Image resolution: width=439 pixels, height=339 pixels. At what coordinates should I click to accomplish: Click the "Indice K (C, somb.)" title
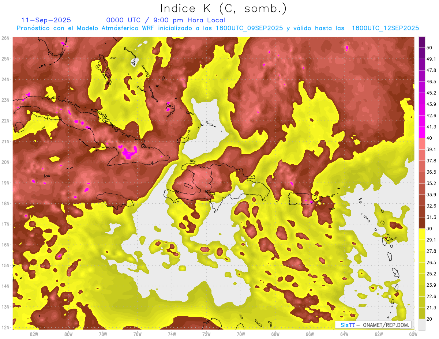(224, 8)
